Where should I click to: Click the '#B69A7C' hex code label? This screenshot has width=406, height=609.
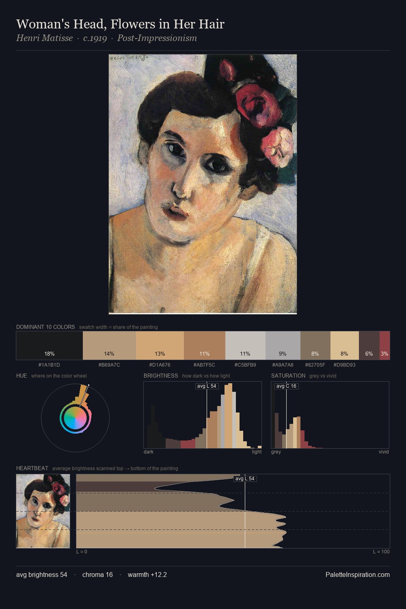tap(109, 365)
